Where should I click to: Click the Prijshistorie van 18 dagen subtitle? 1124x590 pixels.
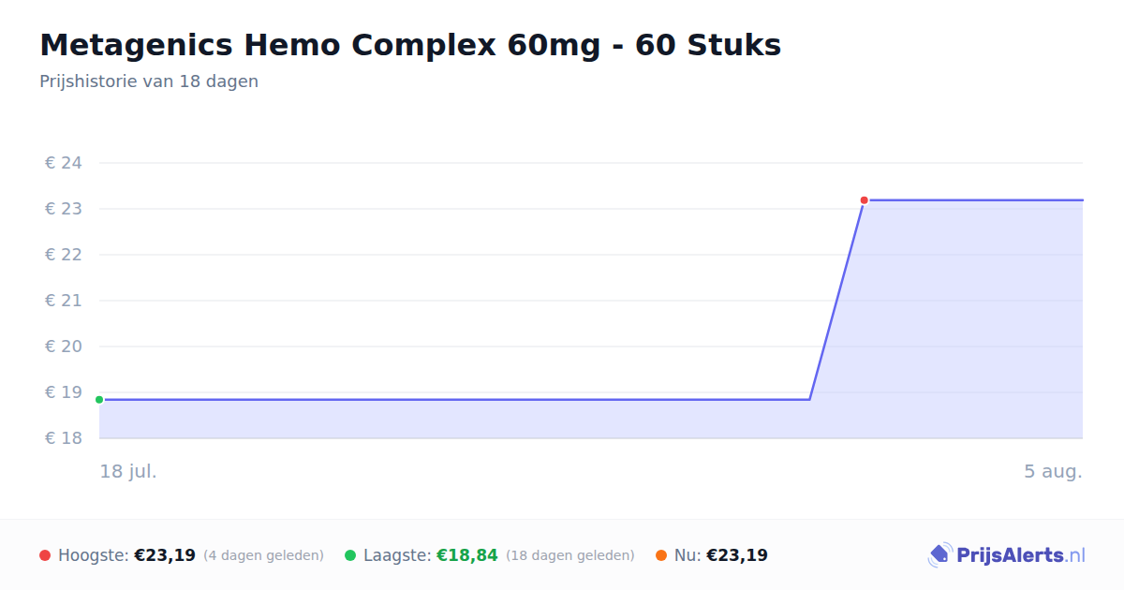149,81
